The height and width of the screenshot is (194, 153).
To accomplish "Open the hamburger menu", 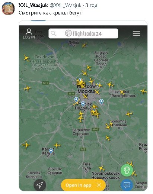I will click(x=136, y=33).
